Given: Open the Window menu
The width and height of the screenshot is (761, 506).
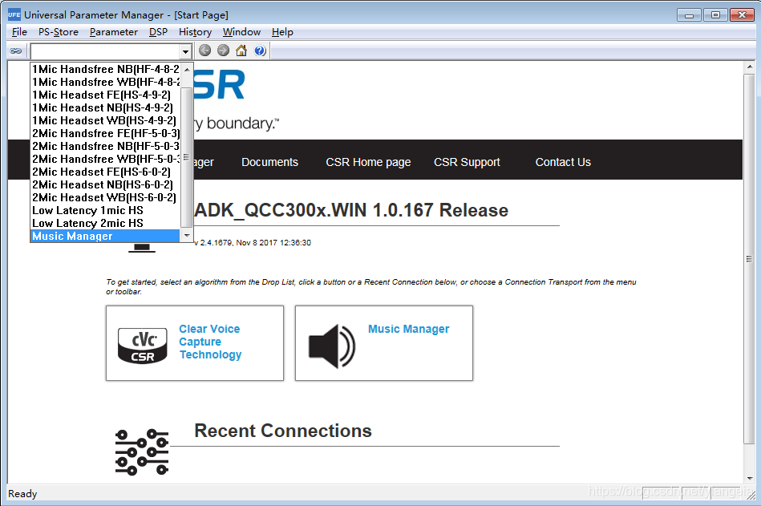Looking at the screenshot, I should coord(241,32).
